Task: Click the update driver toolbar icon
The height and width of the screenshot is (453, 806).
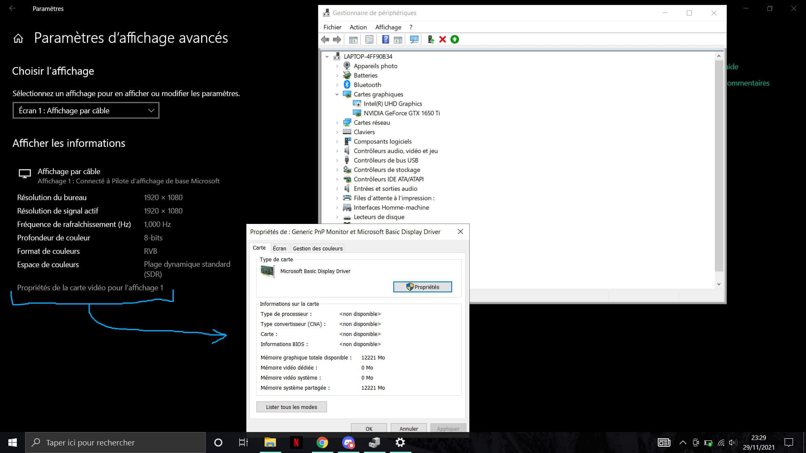Action: tap(431, 39)
